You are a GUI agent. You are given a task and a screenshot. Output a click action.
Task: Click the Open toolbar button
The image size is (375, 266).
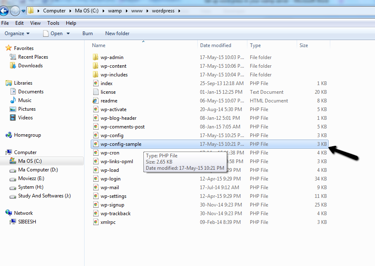53,33
